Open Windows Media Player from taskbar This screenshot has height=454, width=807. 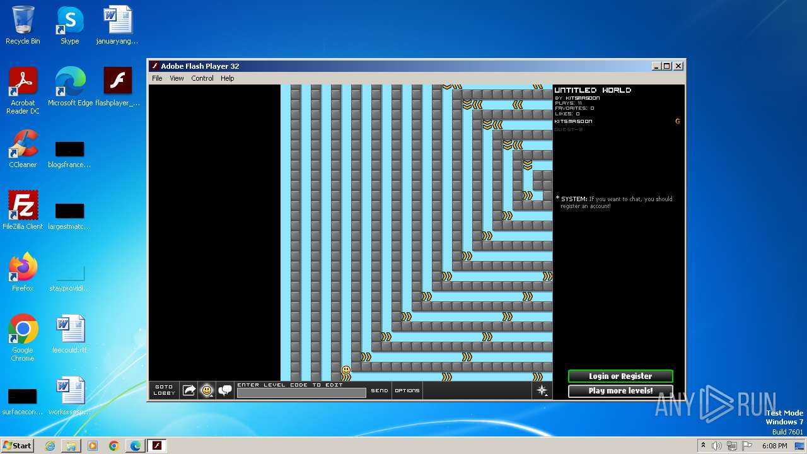93,446
